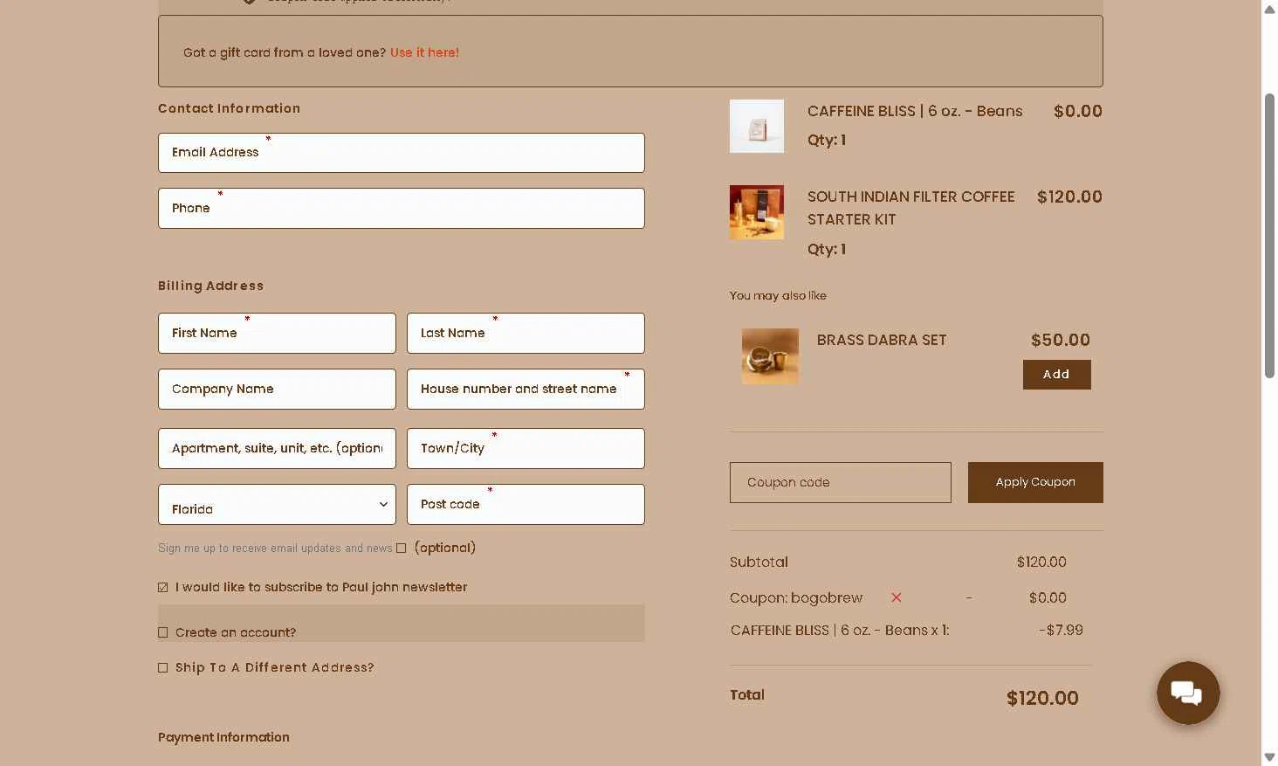Remove the bogobrew coupon with red X
1278x766 pixels.
pyautogui.click(x=896, y=597)
